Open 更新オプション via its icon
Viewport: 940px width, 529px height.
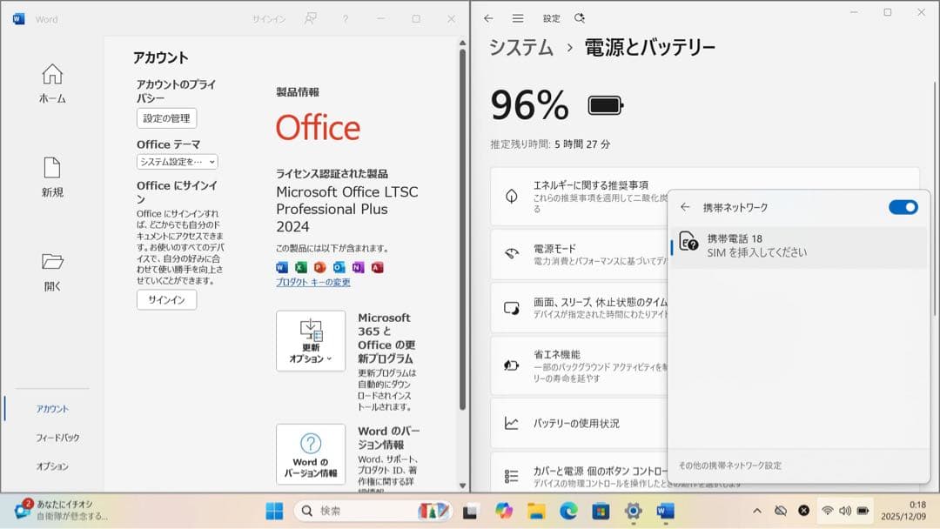311,333
